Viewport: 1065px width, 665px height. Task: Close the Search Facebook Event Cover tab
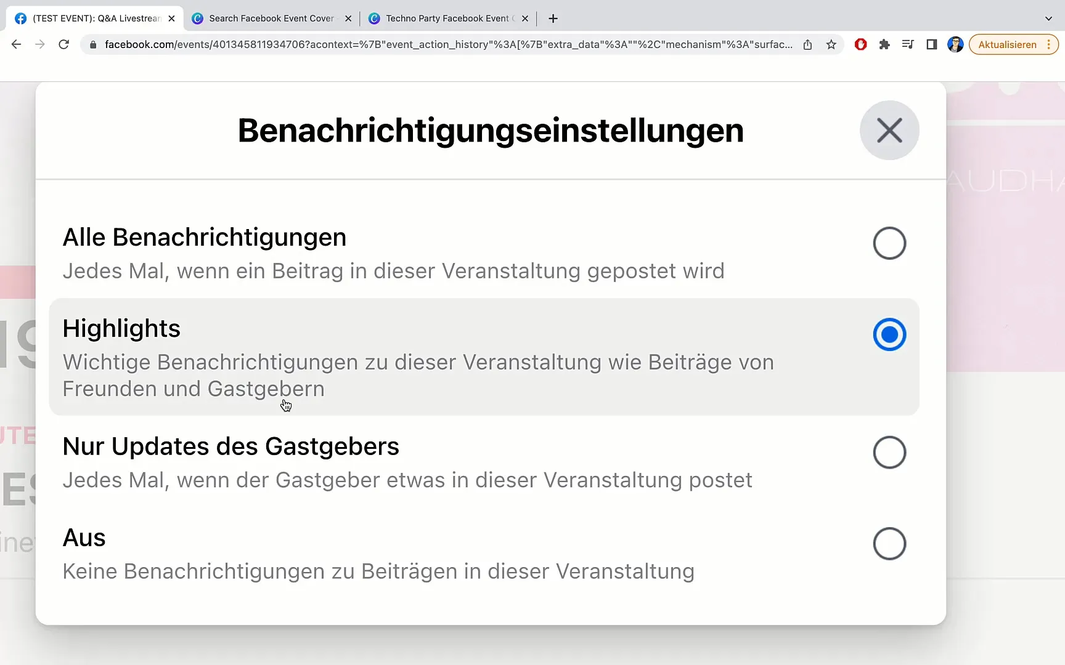pyautogui.click(x=348, y=18)
